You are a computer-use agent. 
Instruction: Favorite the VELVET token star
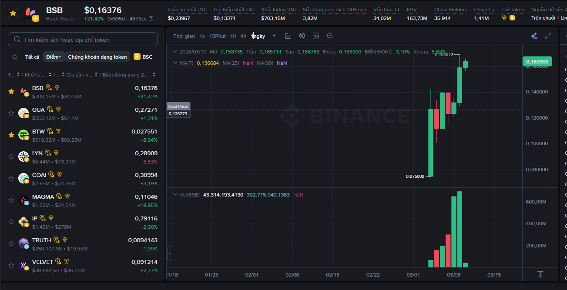click(x=11, y=265)
